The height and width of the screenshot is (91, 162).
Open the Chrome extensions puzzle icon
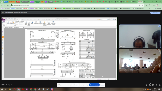(150, 5)
